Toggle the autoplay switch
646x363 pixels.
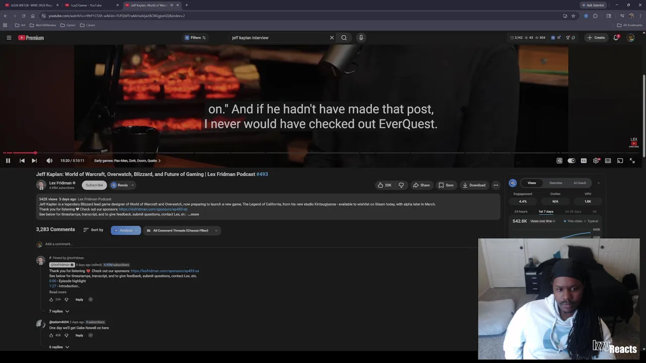571,161
